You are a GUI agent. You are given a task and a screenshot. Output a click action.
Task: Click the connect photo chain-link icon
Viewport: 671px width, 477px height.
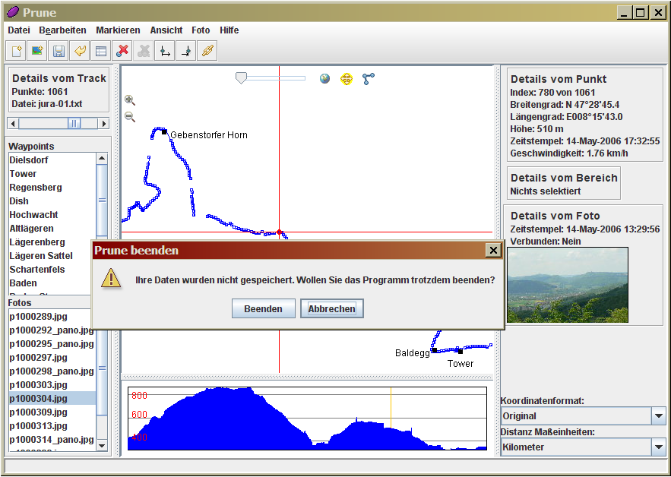[207, 51]
